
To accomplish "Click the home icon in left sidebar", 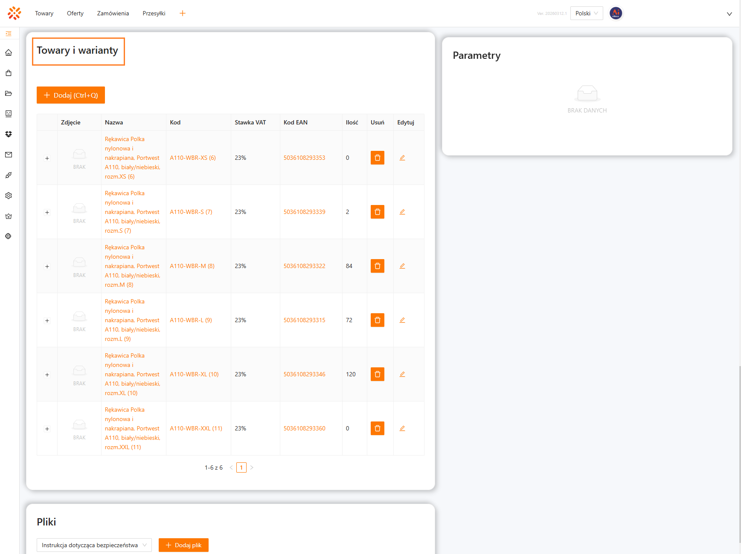I will click(x=9, y=53).
